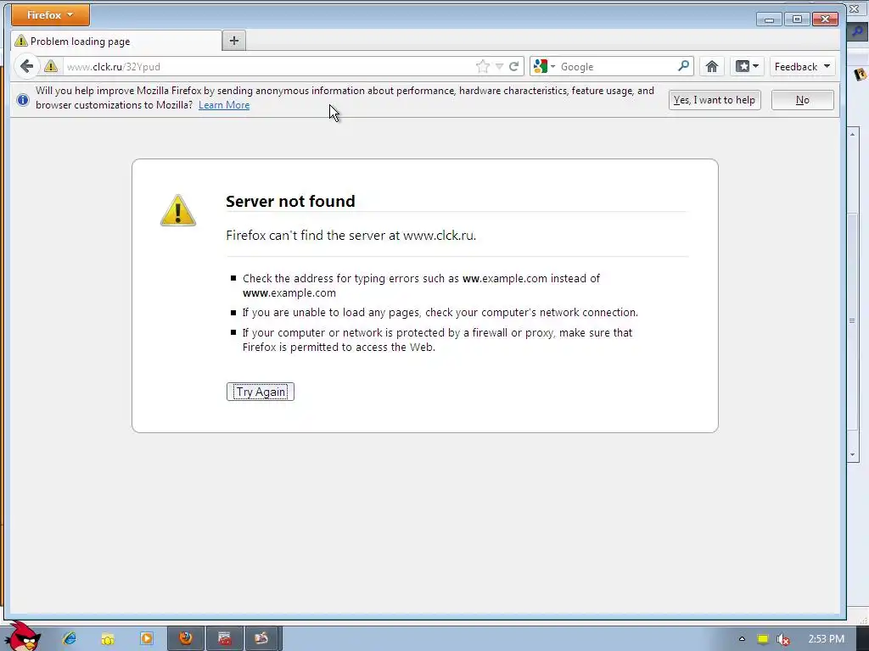Click the background window scrollbar thumb
The height and width of the screenshot is (651, 869).
pos(852,320)
